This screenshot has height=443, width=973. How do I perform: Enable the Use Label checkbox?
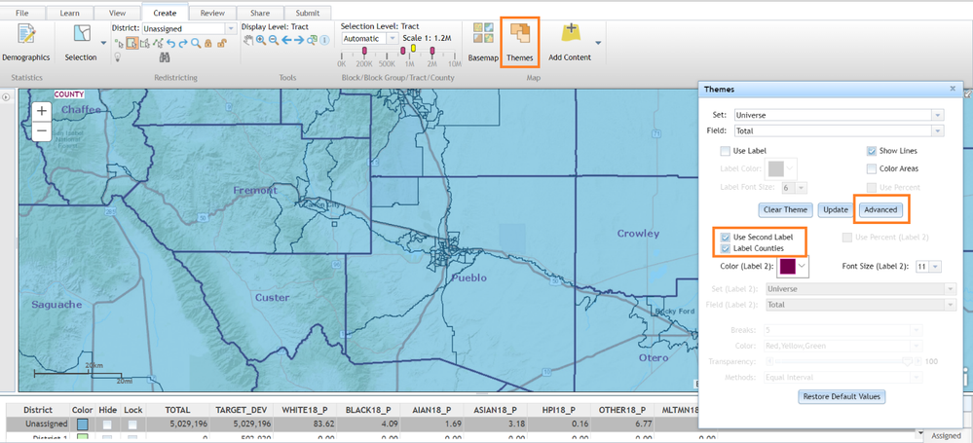click(726, 151)
